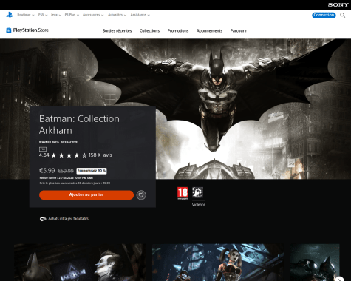Open the Abonnements tab
Viewport: 351px width, 281px height.
pyautogui.click(x=209, y=31)
